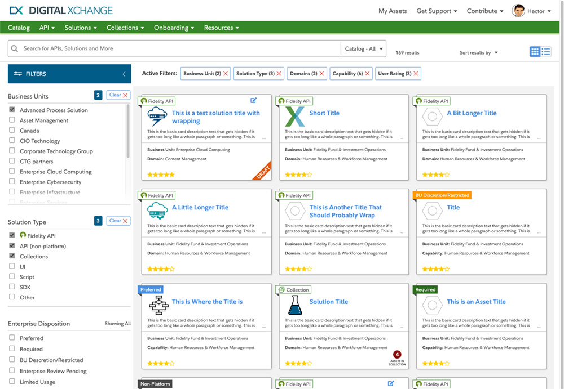The height and width of the screenshot is (389, 564).
Task: Remove the User Rating active filter
Action: tap(415, 73)
